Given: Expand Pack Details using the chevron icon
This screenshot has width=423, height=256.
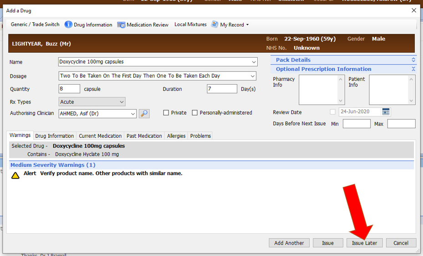Looking at the screenshot, I should [413, 60].
